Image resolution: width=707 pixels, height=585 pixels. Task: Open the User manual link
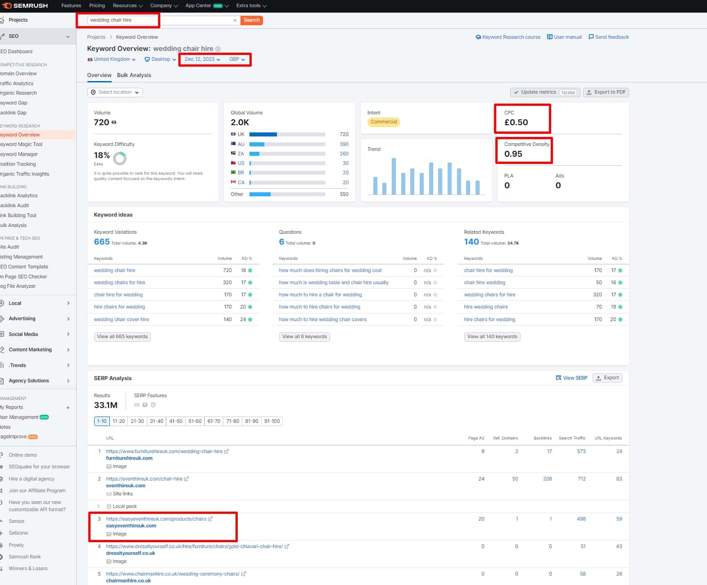point(564,37)
